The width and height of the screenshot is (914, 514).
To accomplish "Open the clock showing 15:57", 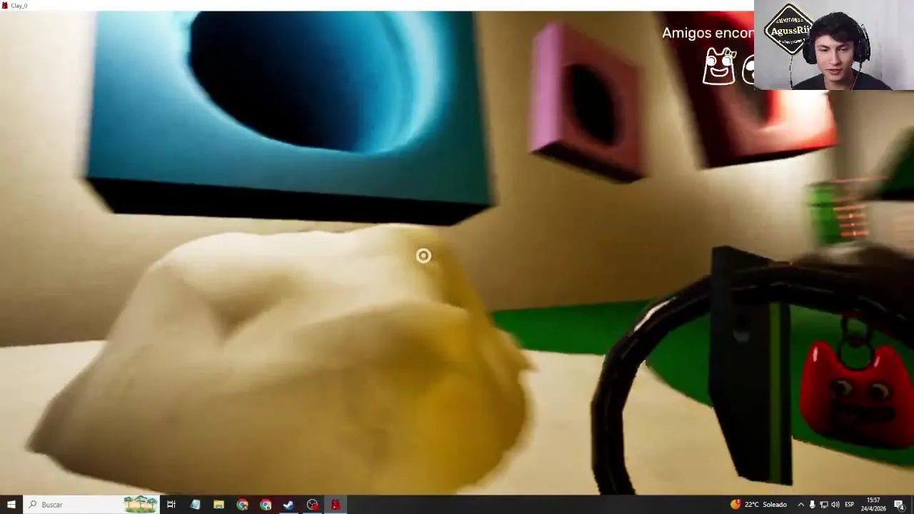I will 875,505.
